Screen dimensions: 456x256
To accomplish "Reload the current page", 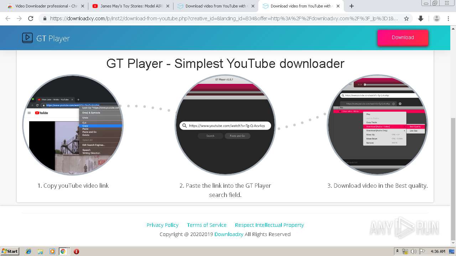I will coord(31,18).
